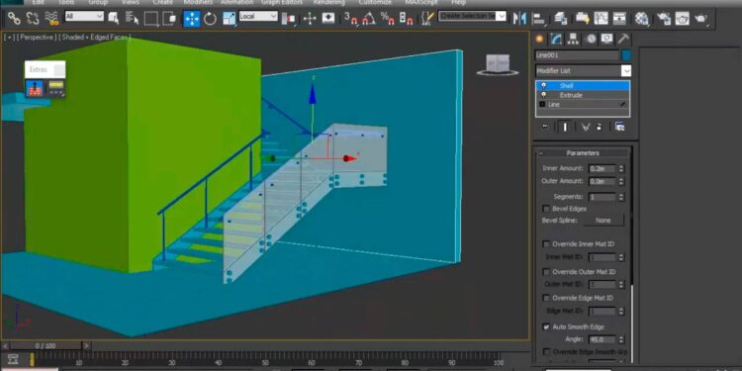Toggle Extrude modifier lightbulb visibility
Viewport: 742px width, 371px height.
544,95
